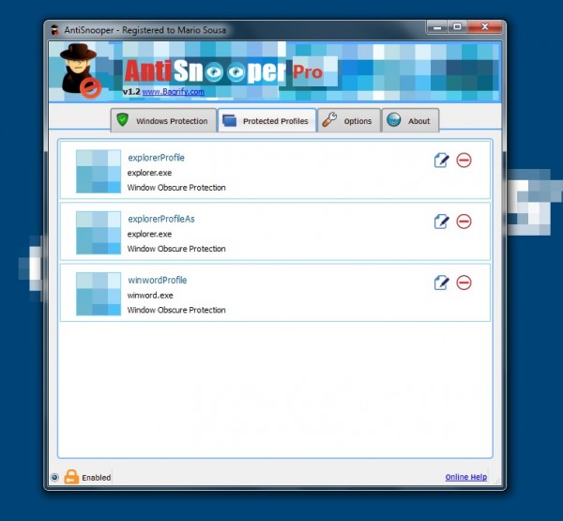Open the Options tab
This screenshot has height=521, width=563.
(x=349, y=121)
